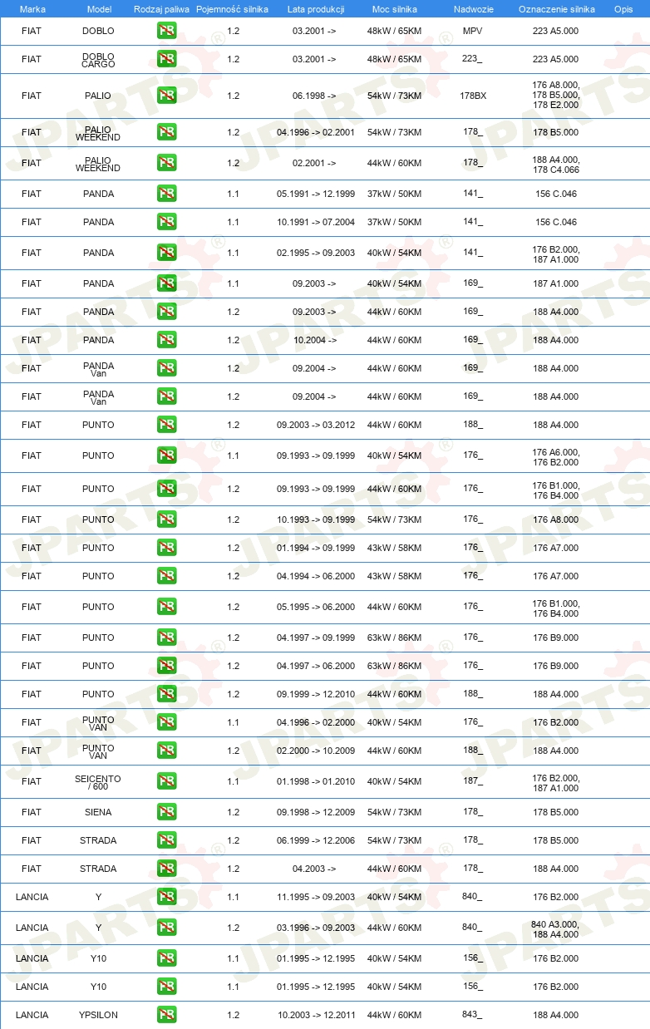The image size is (650, 1029).
Task: Click fuel icon in PUNTO 04.1997 -> 09.1999 row
Action: (166, 638)
